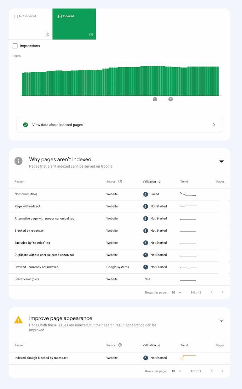Click trend sparkline for Crawled - currently not indexed
This screenshot has width=242, height=389.
pos(188,268)
